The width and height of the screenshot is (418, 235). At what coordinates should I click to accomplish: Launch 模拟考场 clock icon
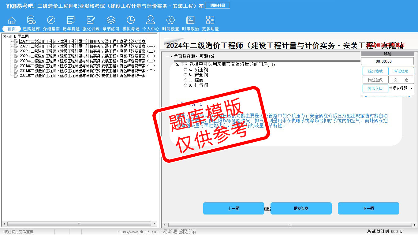(131, 21)
